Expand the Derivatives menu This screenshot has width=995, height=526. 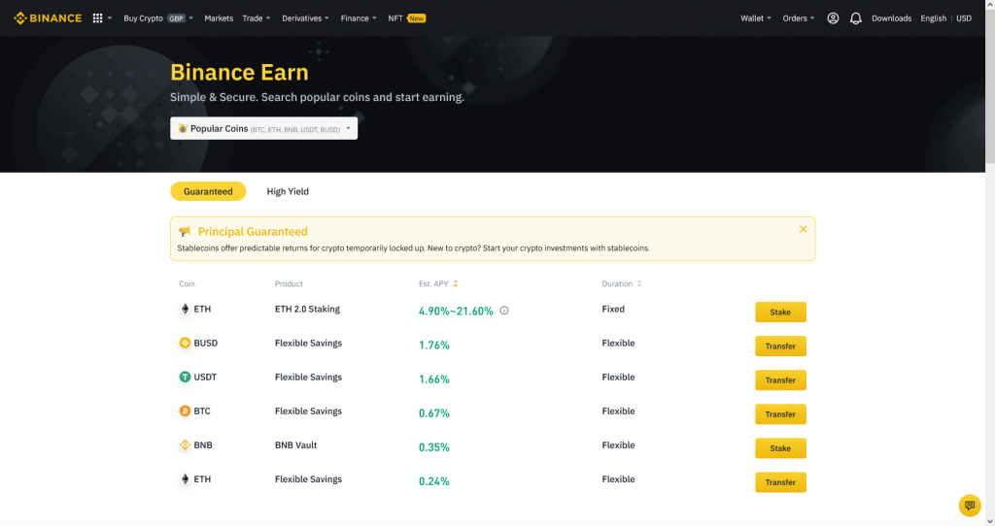pyautogui.click(x=305, y=18)
